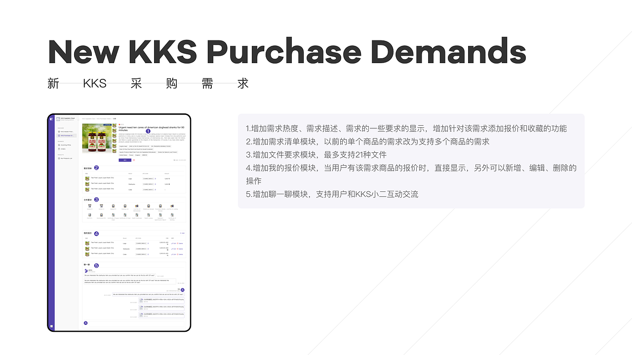Viewport: 632px width, 355px height.
Task: Select the Live Pics of Merchandise icon
Action: (137, 207)
